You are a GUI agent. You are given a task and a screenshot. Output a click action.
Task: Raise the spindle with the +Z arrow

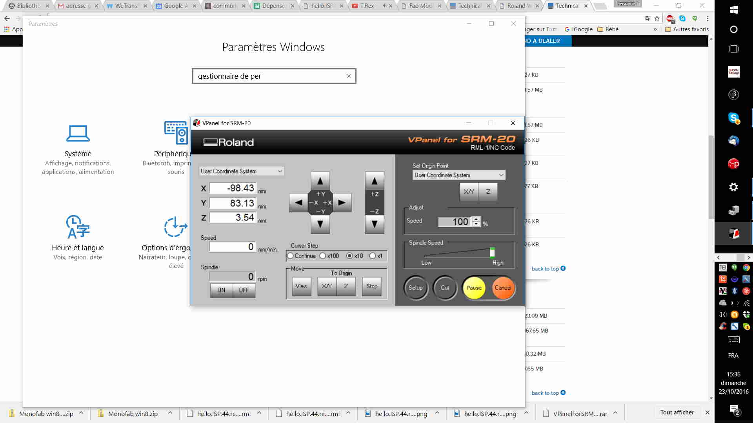(374, 181)
